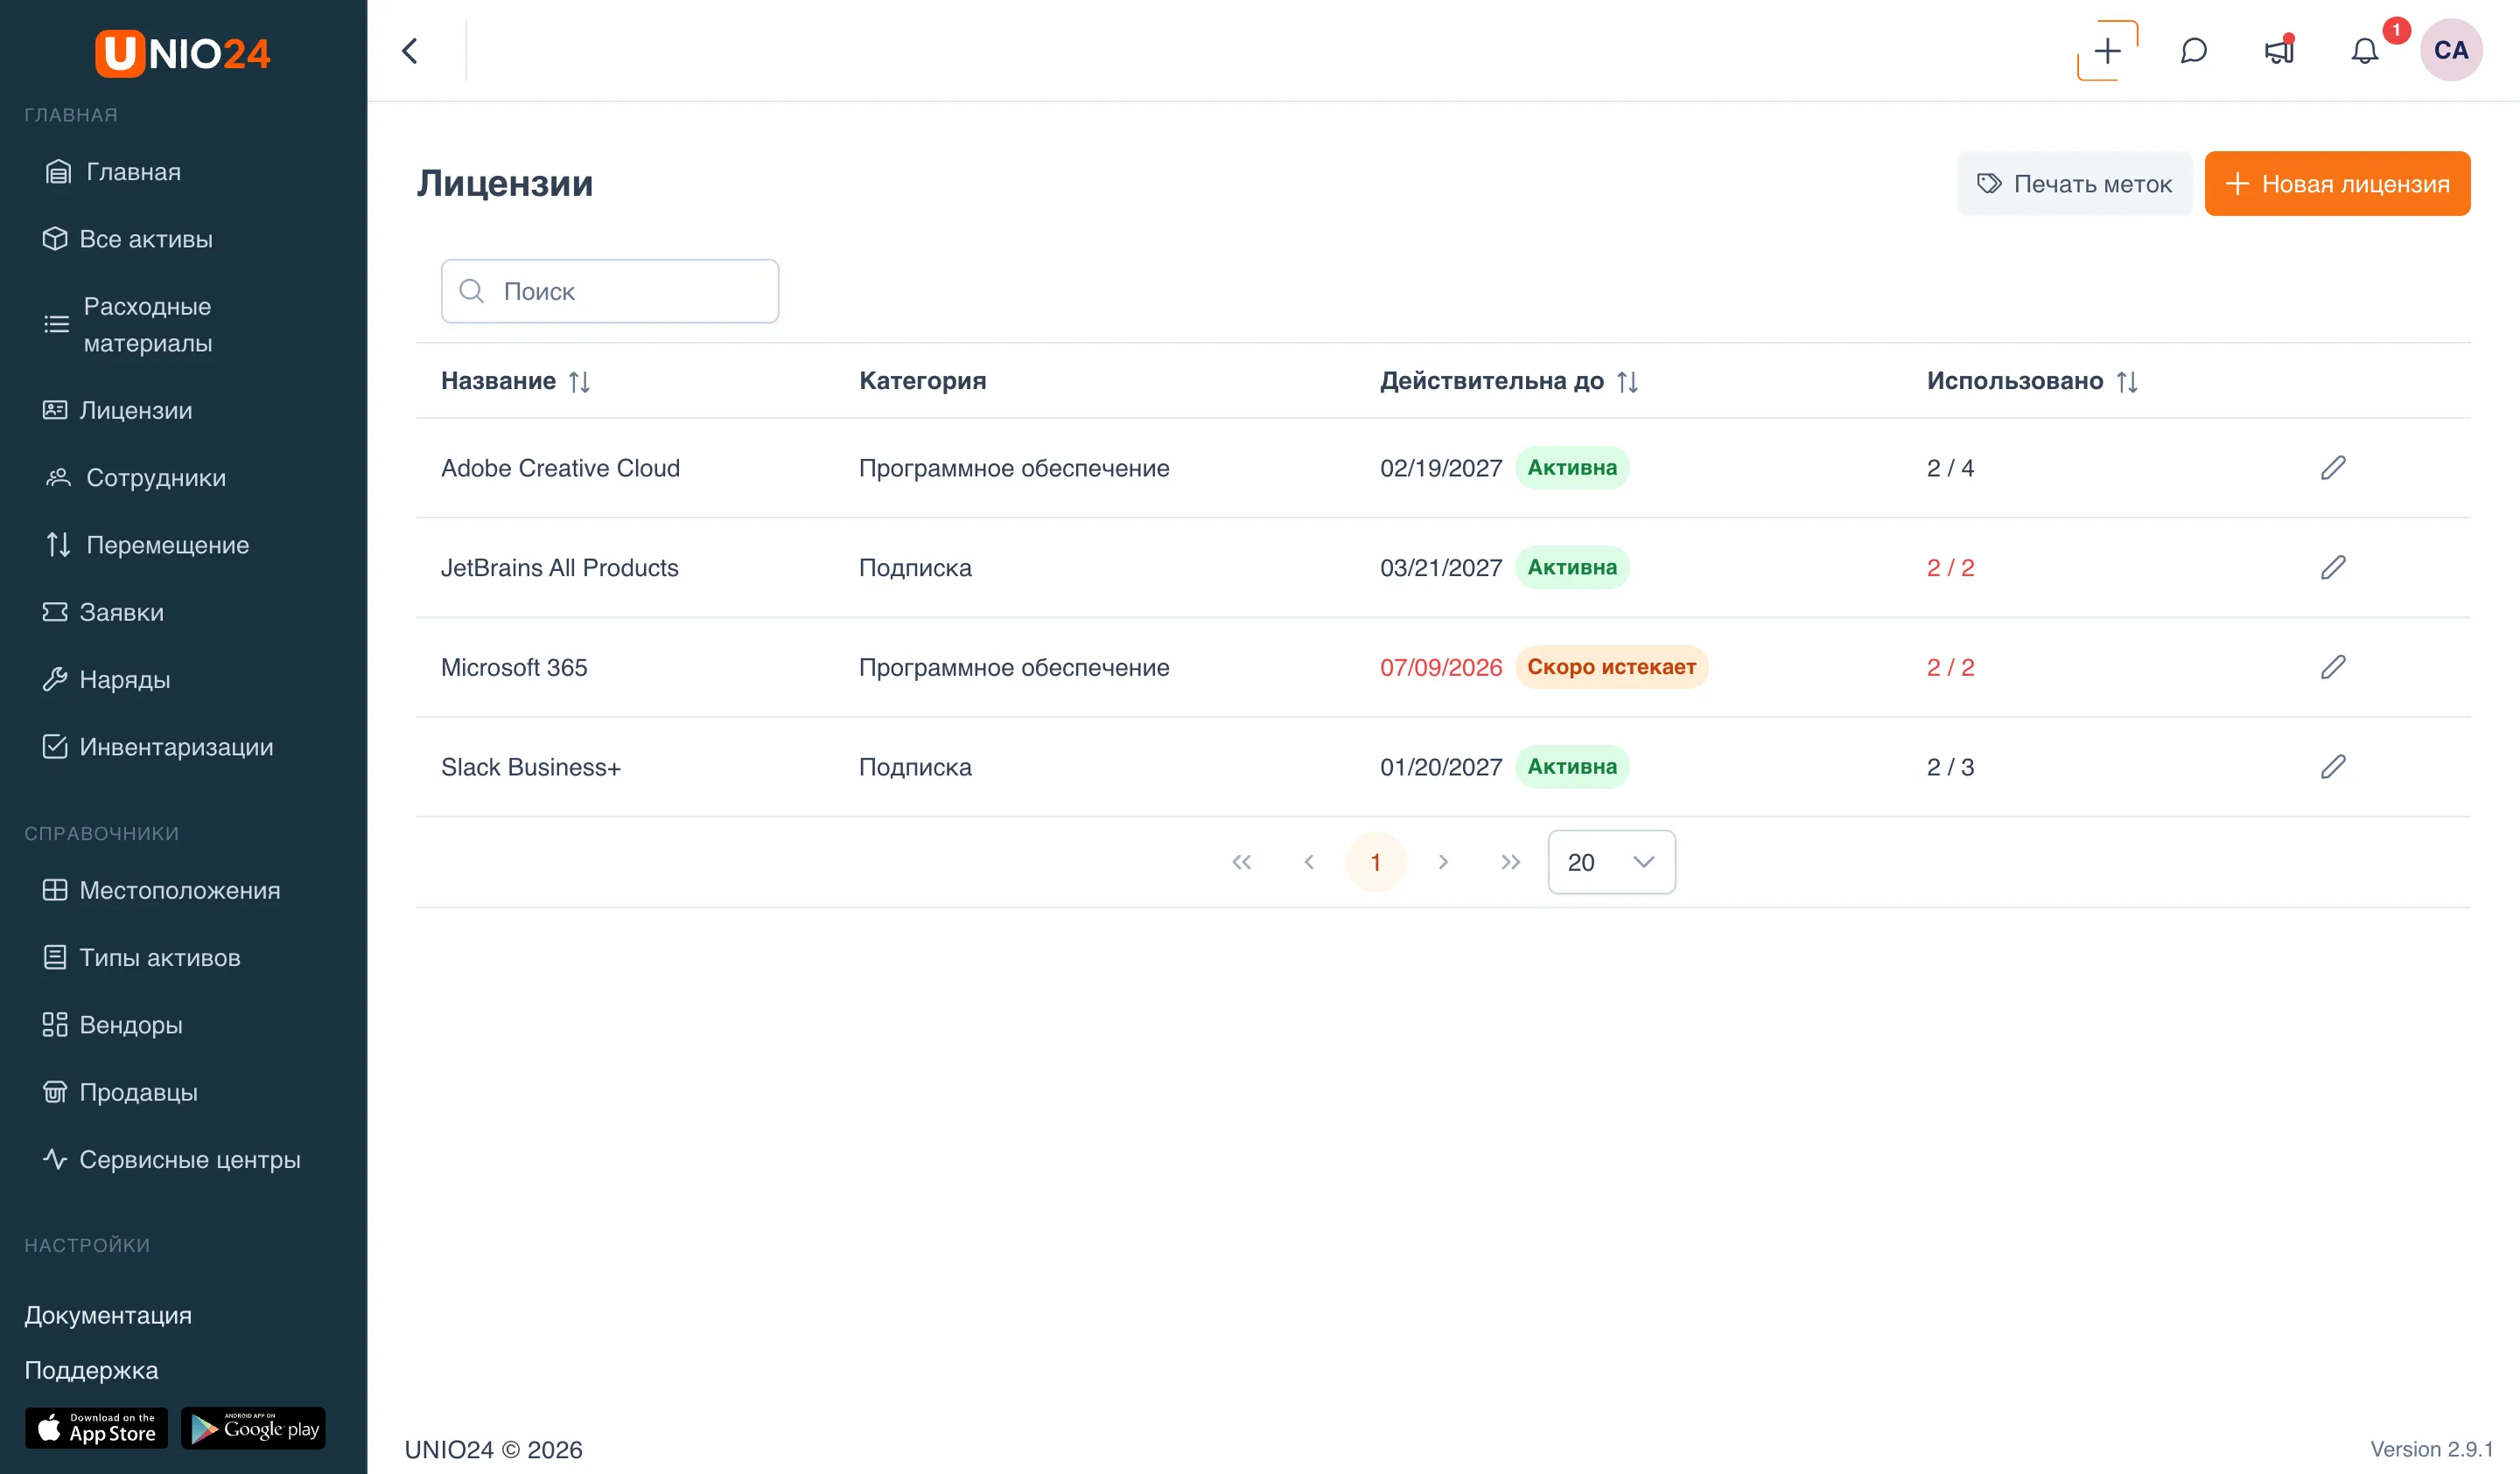This screenshot has width=2520, height=1474.
Task: Click the Печать меток button
Action: [x=2074, y=184]
